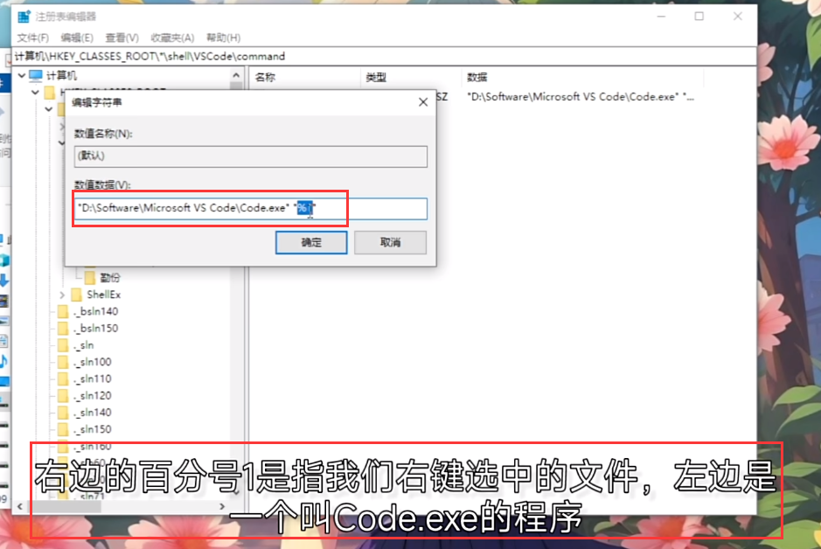
Task: Select the ._bsln150 key folder icon
Action: [x=62, y=328]
